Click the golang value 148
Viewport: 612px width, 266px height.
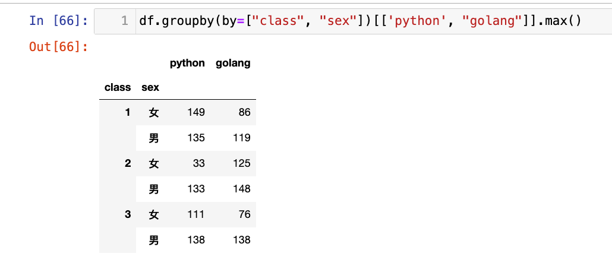[241, 189]
